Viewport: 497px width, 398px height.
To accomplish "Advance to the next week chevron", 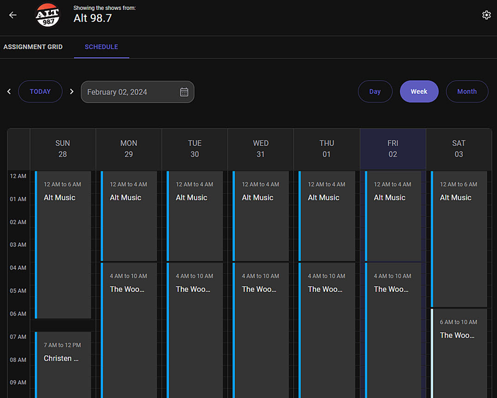I will [x=71, y=91].
